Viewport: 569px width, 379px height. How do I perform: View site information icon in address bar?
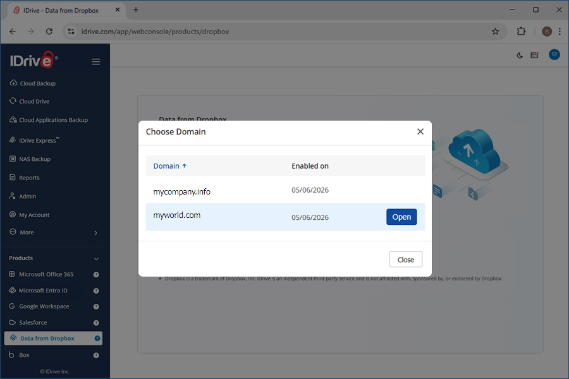71,32
